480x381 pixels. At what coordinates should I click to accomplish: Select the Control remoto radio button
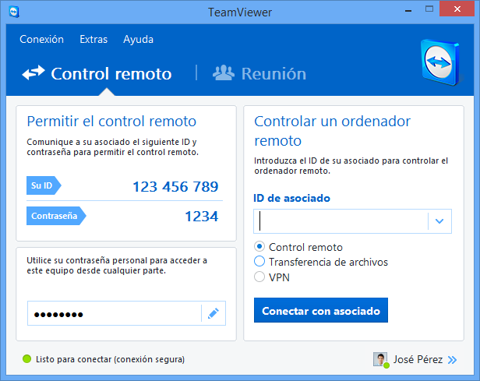point(259,246)
